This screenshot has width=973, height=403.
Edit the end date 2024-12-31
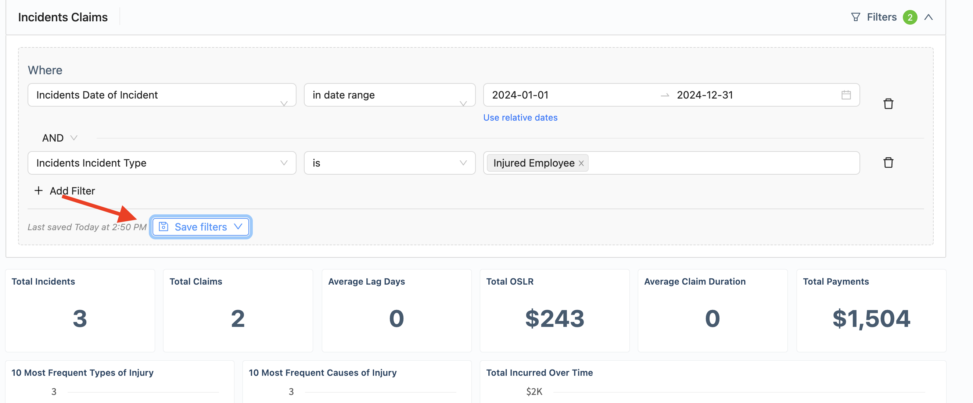pyautogui.click(x=705, y=95)
